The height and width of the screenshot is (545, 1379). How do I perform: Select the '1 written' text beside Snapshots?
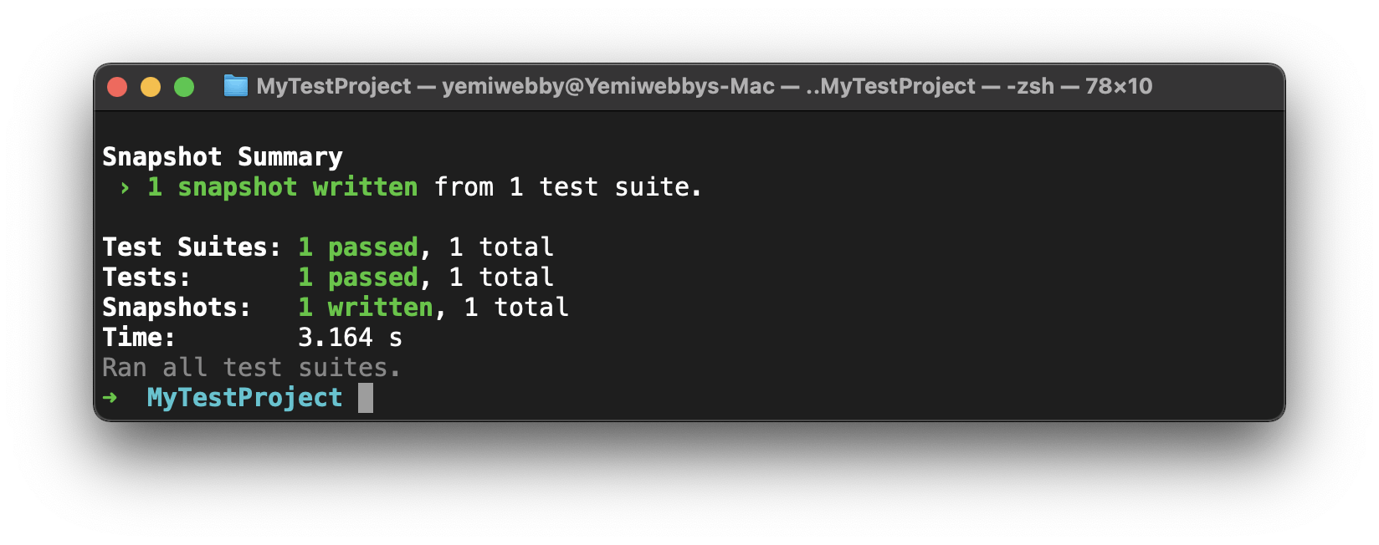[x=366, y=307]
